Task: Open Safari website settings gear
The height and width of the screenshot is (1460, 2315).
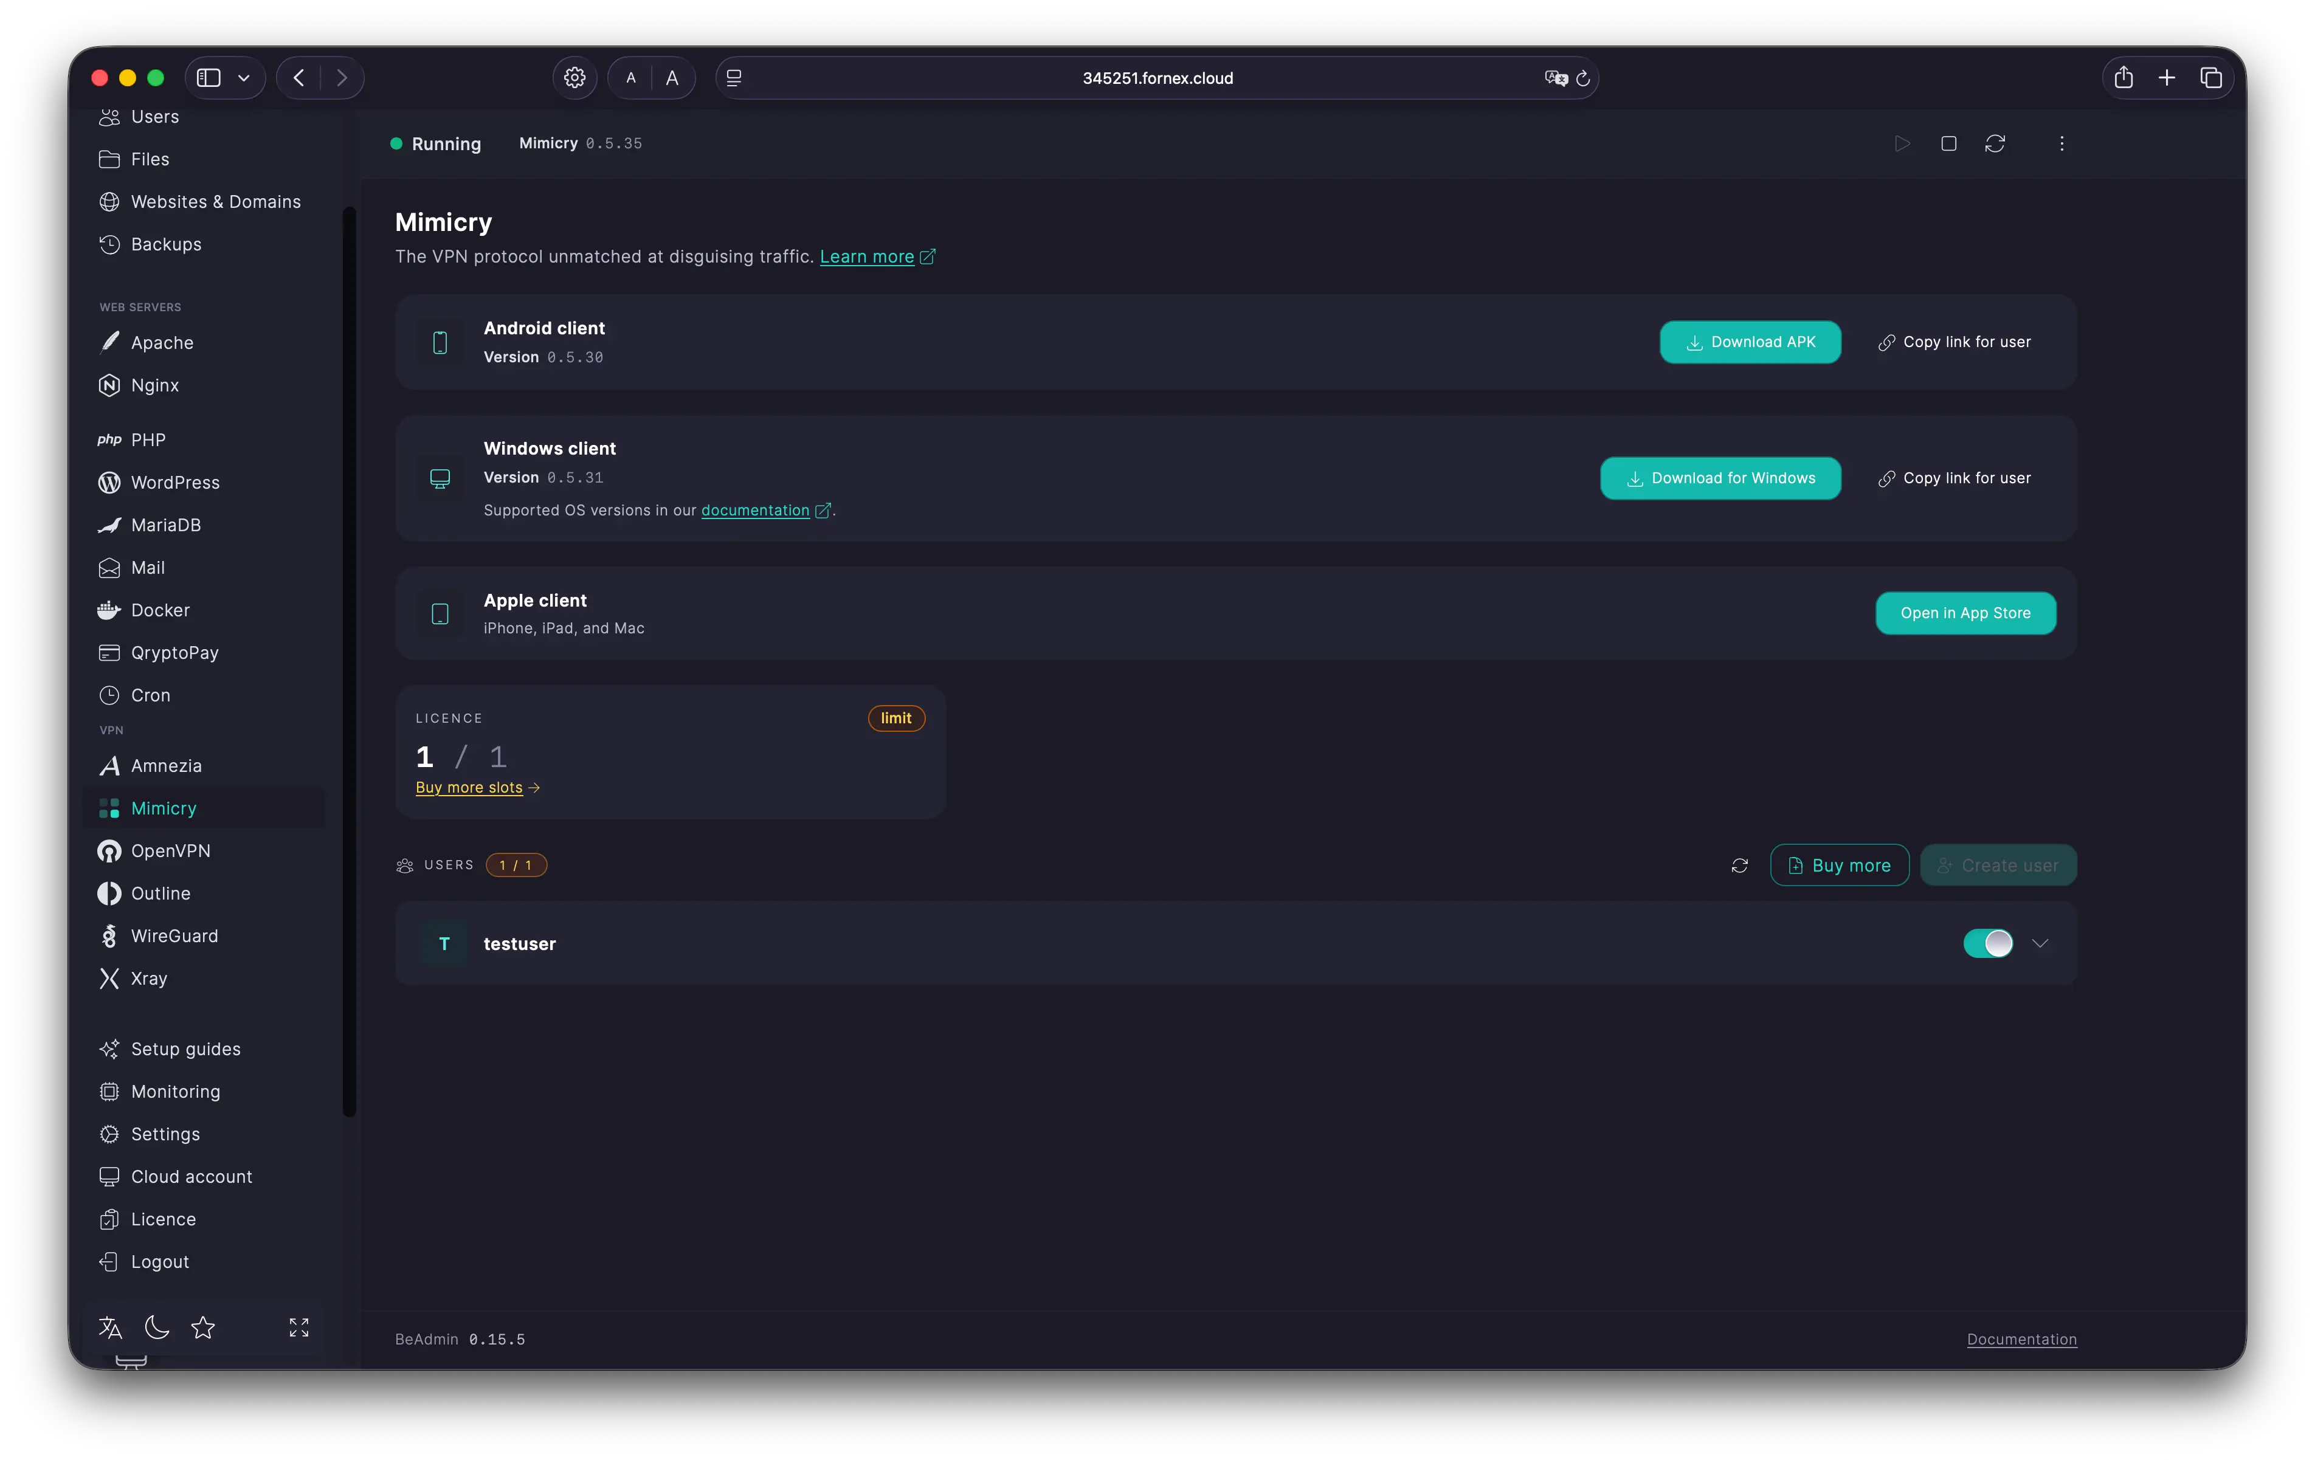Action: tap(575, 78)
